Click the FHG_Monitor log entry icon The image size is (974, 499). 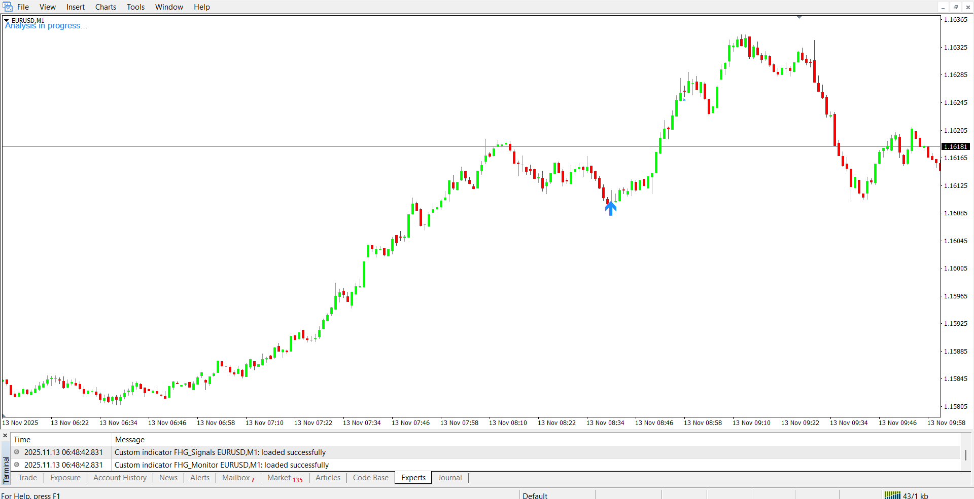pyautogui.click(x=17, y=465)
